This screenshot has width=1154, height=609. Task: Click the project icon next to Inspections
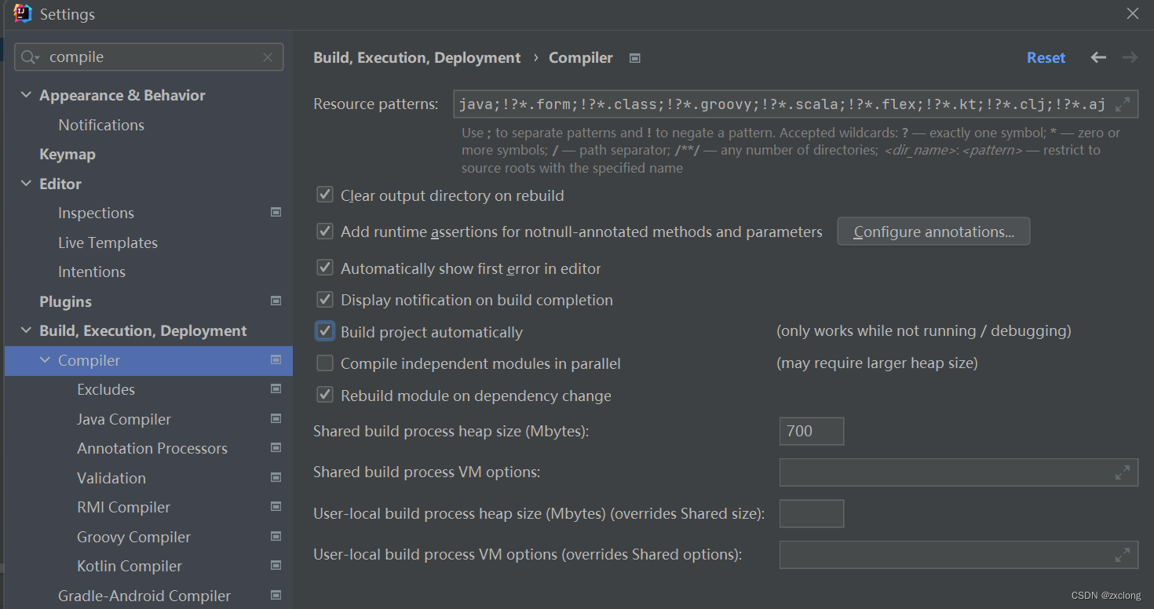(276, 213)
